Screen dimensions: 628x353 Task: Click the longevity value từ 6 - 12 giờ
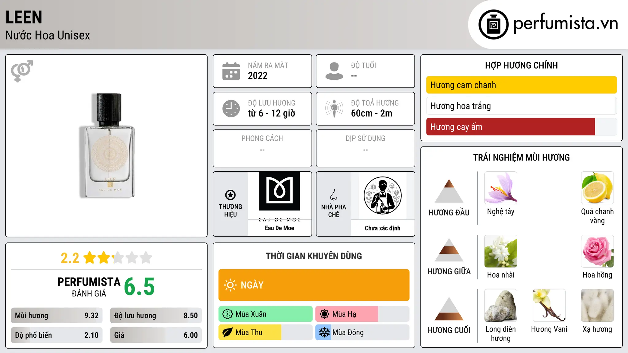(271, 113)
